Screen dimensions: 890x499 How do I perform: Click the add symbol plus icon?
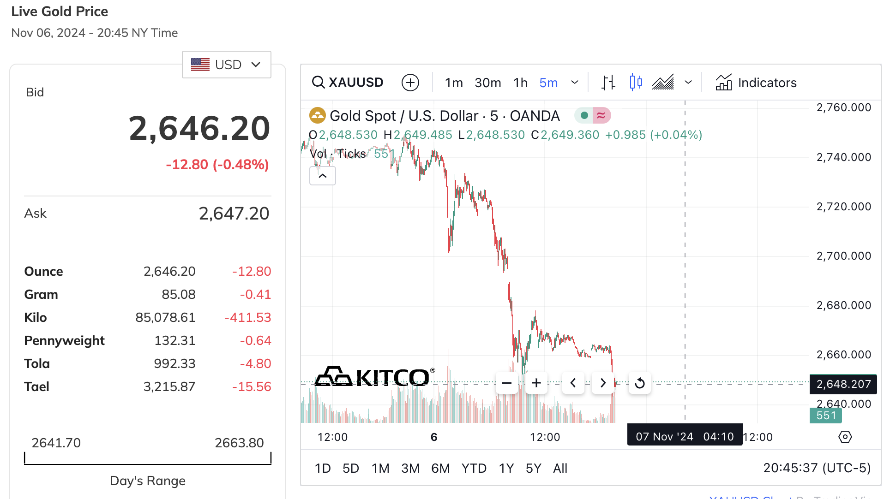[x=410, y=83]
